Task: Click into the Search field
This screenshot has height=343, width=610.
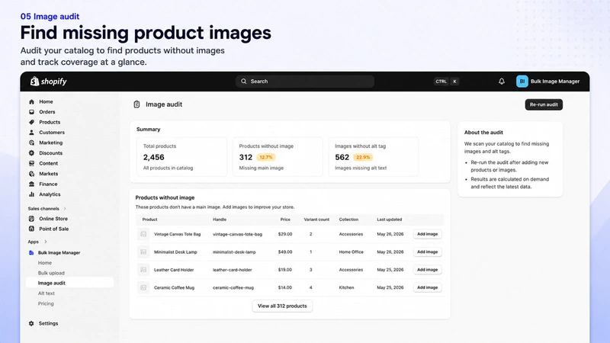Action: tap(304, 82)
